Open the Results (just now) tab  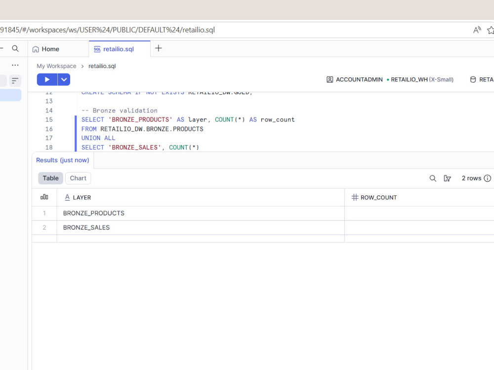63,160
